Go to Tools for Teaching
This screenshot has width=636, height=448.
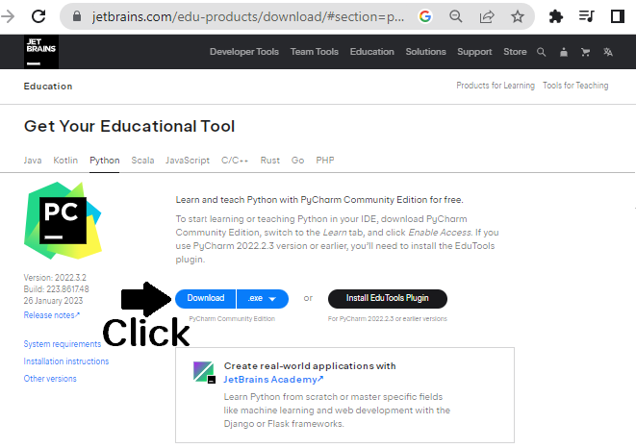[x=575, y=86]
